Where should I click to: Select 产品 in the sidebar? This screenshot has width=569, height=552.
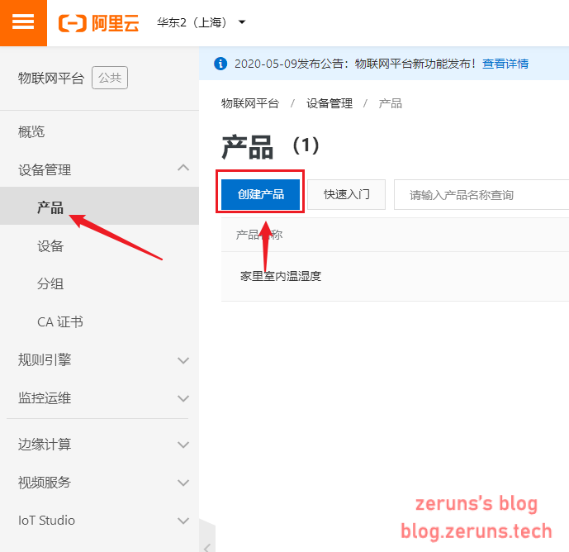50,207
